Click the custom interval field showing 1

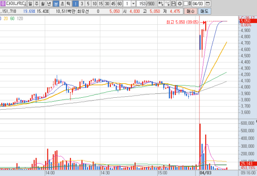127,4
